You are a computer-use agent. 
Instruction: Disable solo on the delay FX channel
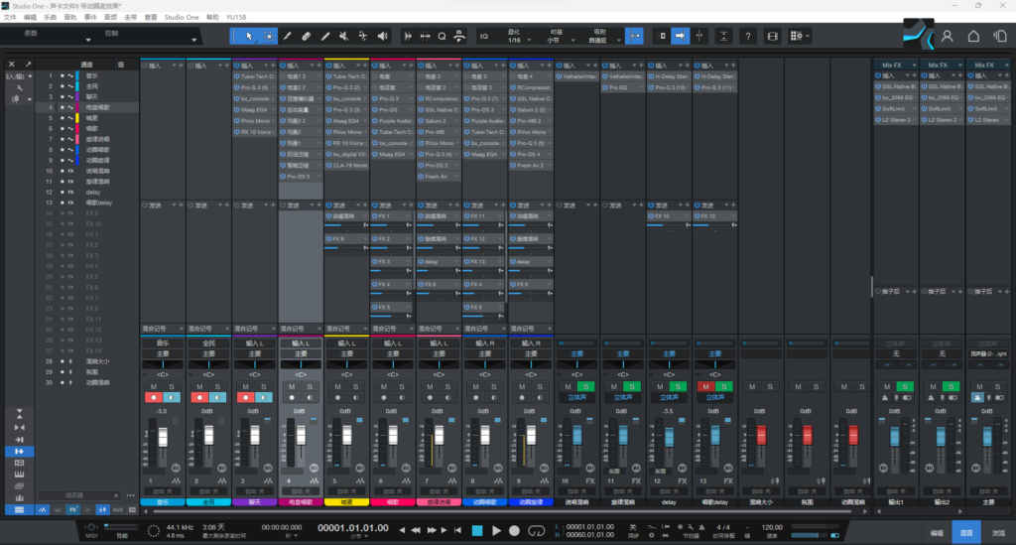tap(678, 385)
